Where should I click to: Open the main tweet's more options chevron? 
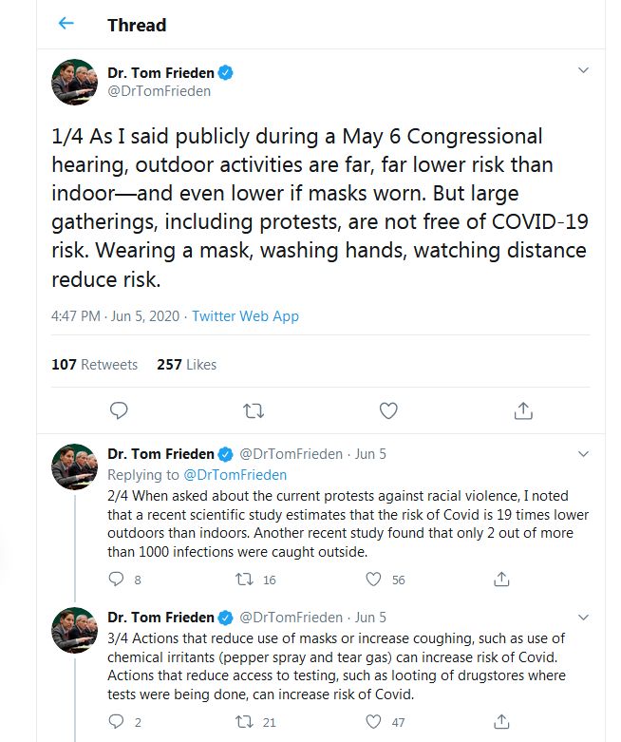point(583,71)
